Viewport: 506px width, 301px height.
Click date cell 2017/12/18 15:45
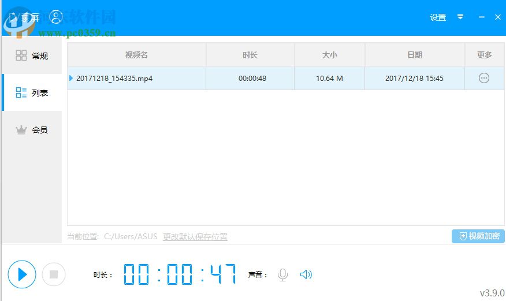(414, 79)
